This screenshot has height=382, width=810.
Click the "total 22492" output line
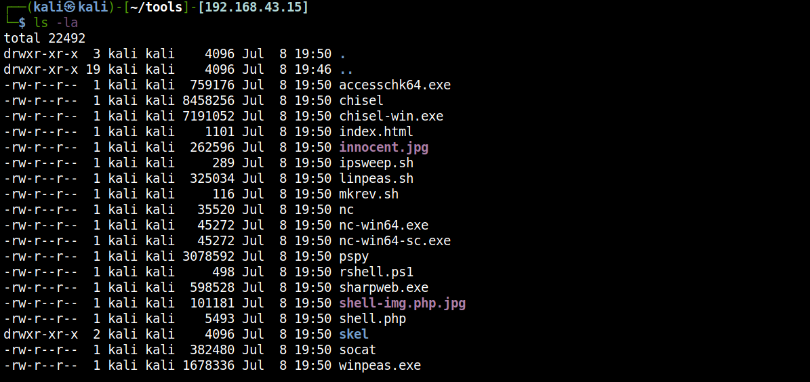point(45,39)
